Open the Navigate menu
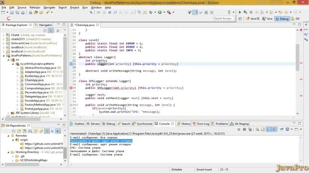This screenshot has width=309, height=173. (49, 8)
